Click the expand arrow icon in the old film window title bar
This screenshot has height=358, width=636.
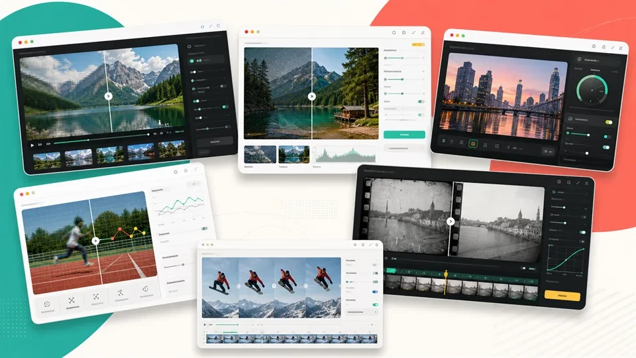(578, 183)
